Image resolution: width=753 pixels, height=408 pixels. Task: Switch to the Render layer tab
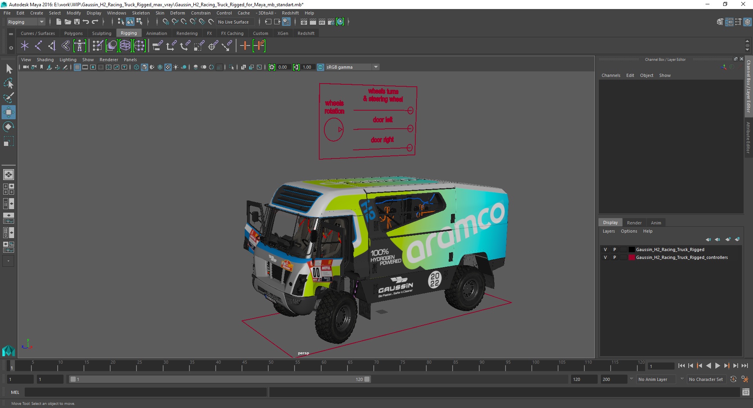[634, 223]
